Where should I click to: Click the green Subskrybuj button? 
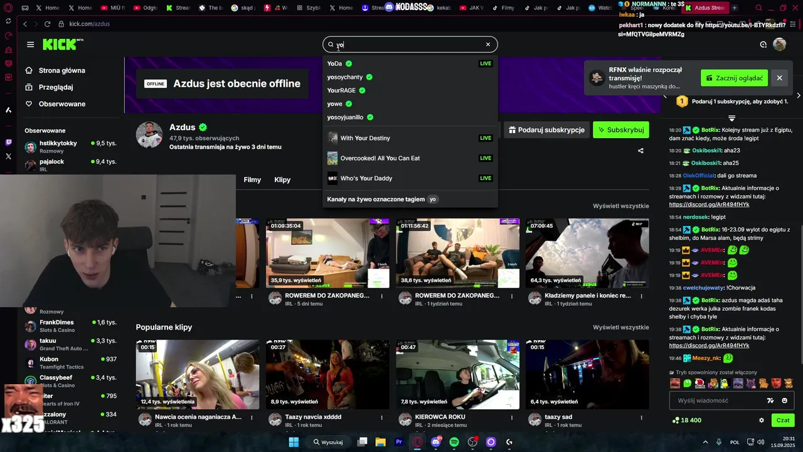621,130
